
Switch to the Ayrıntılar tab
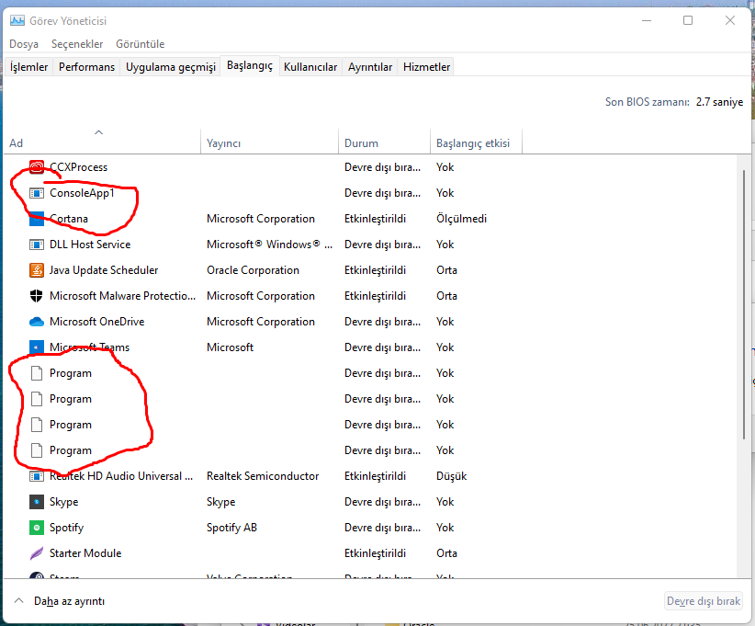point(370,67)
